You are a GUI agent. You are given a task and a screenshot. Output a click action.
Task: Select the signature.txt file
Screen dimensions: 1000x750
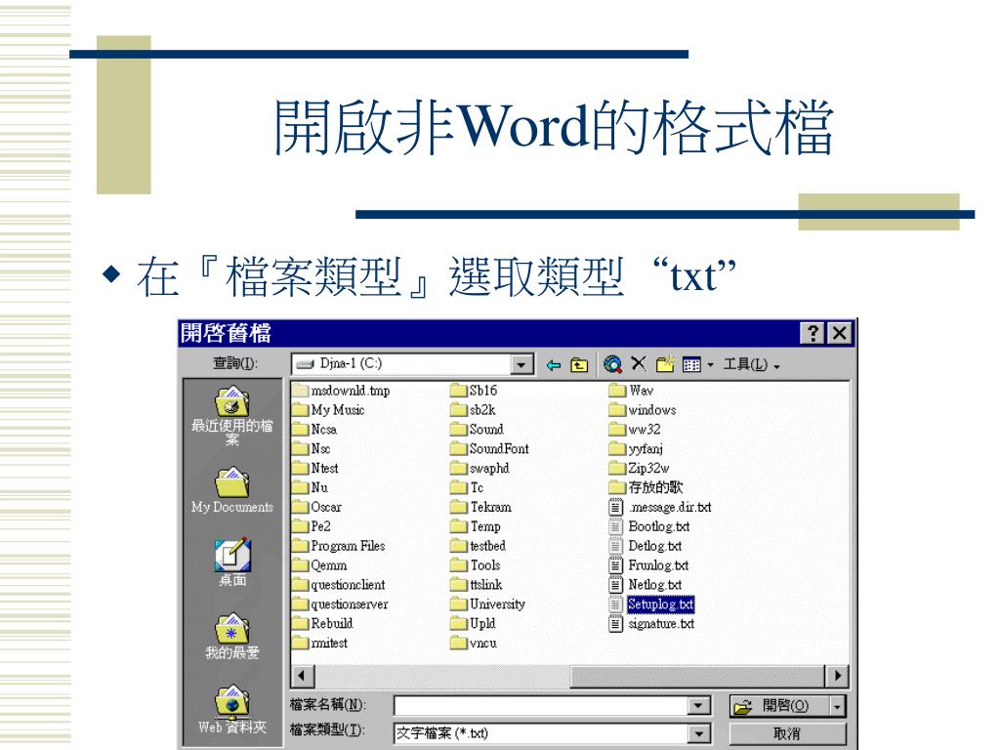(x=651, y=624)
